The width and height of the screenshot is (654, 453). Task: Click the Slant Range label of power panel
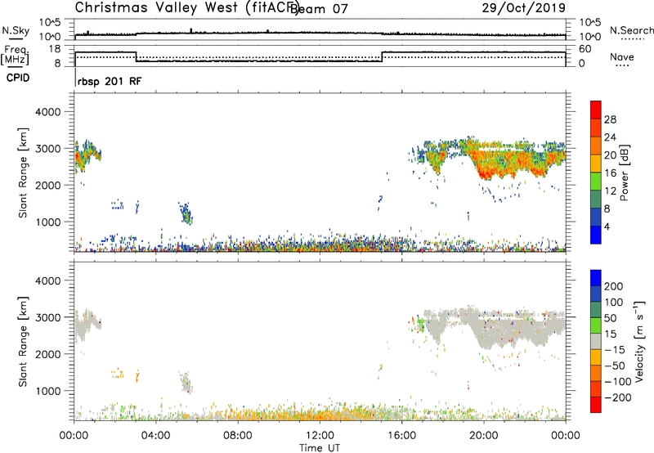pyautogui.click(x=23, y=173)
